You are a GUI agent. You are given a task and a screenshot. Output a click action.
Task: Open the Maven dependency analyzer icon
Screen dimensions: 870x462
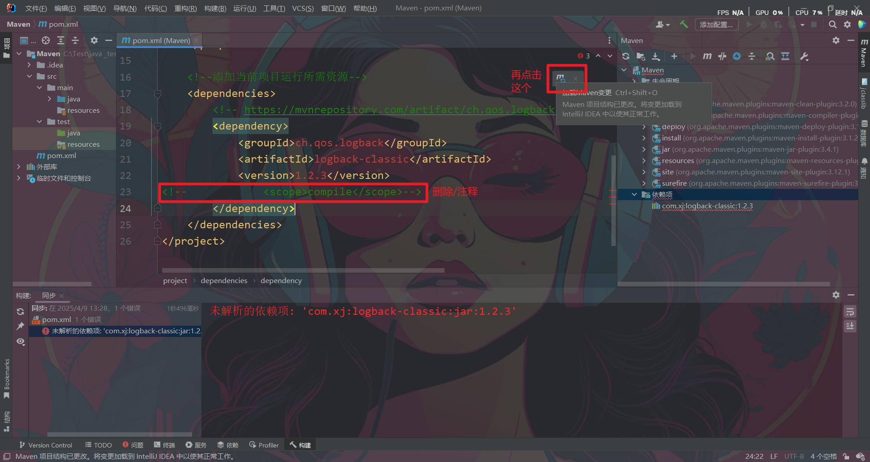(x=770, y=56)
